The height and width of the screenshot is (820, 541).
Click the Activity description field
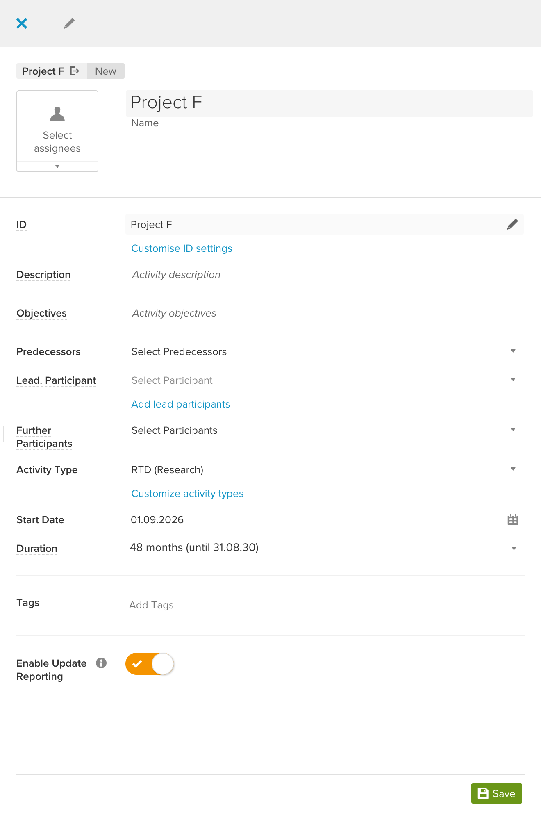coord(176,275)
